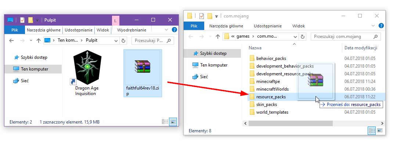Screen dimensions: 393x144
Task: Click world_templates folder icon
Action: coord(252,112)
